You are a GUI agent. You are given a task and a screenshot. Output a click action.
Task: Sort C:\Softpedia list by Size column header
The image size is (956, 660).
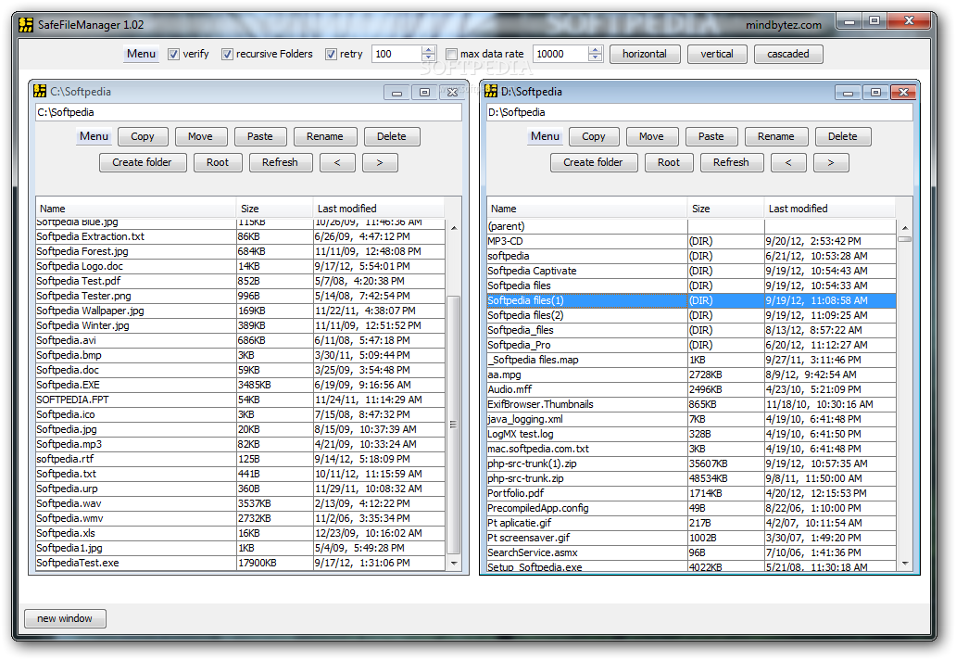(274, 208)
